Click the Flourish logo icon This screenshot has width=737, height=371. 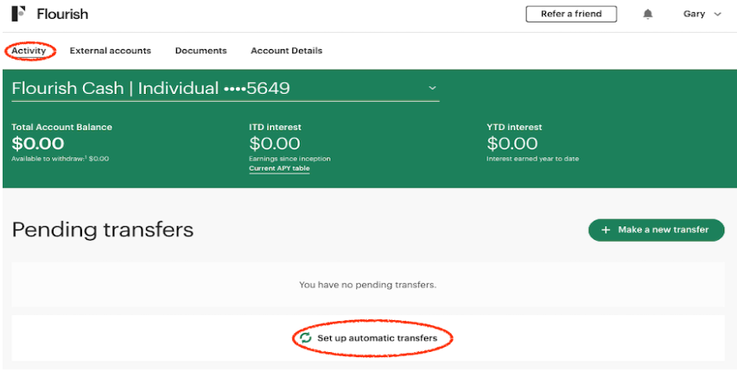[x=19, y=14]
